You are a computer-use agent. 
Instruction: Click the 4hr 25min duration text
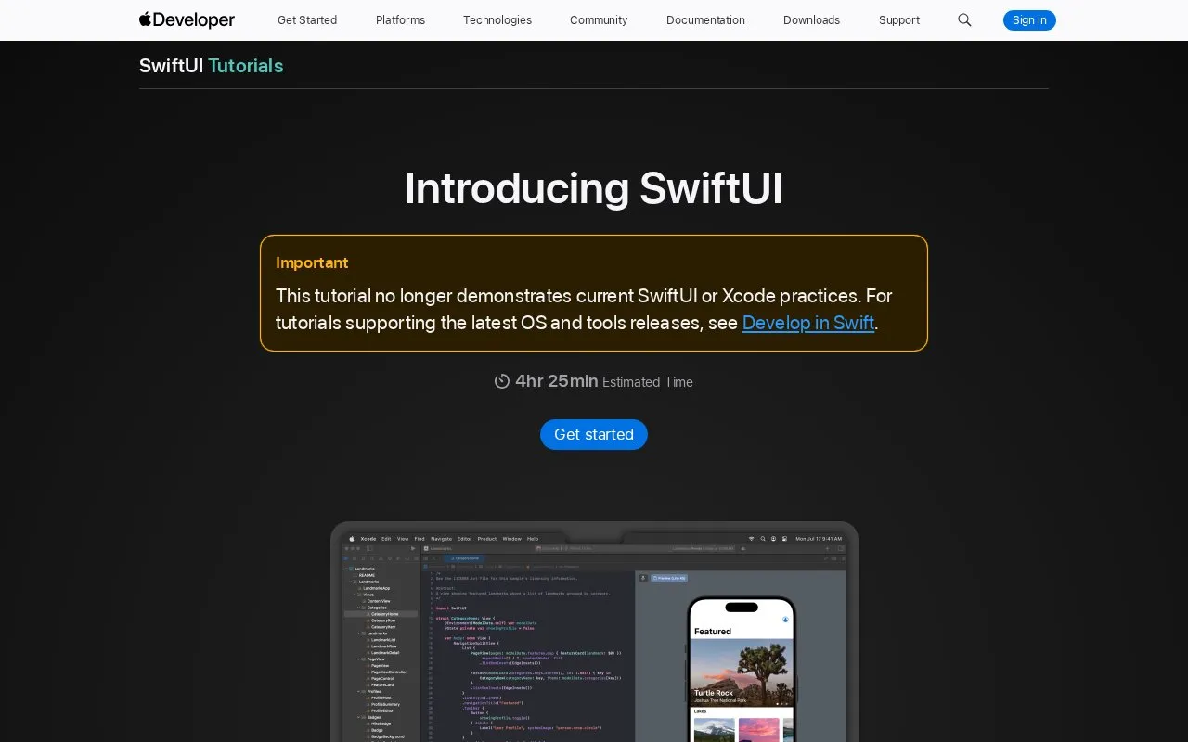tap(557, 381)
